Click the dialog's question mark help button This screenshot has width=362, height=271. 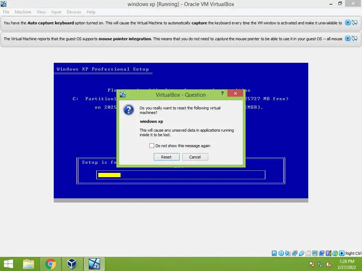(222, 93)
